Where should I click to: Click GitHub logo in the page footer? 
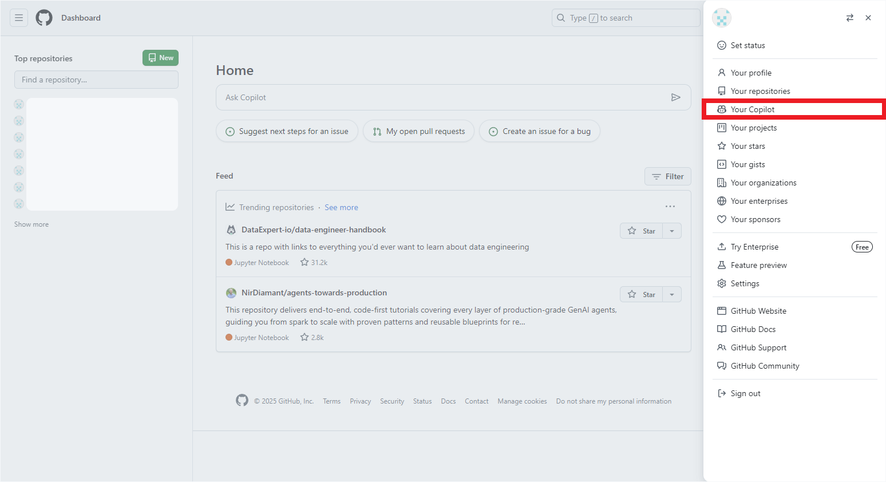(x=242, y=400)
